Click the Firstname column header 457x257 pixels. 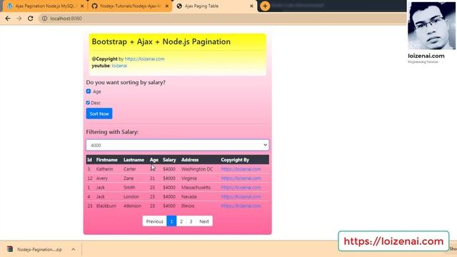click(107, 160)
